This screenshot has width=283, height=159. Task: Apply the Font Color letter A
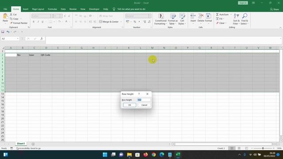66,22
